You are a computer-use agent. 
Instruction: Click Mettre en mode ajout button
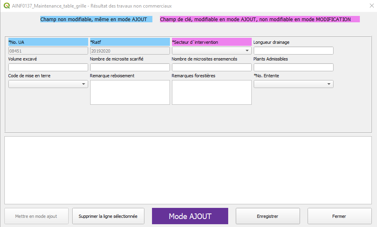pos(36,216)
